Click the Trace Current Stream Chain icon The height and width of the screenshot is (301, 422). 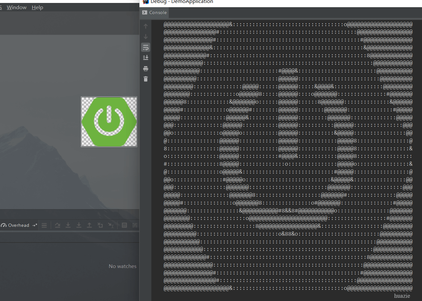tap(135, 225)
